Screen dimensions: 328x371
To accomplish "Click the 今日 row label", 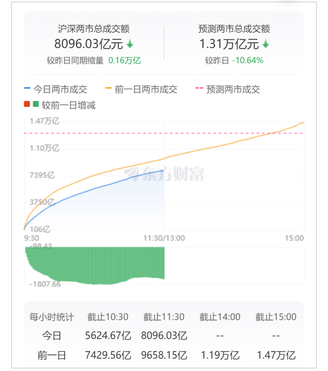I will [52, 336].
